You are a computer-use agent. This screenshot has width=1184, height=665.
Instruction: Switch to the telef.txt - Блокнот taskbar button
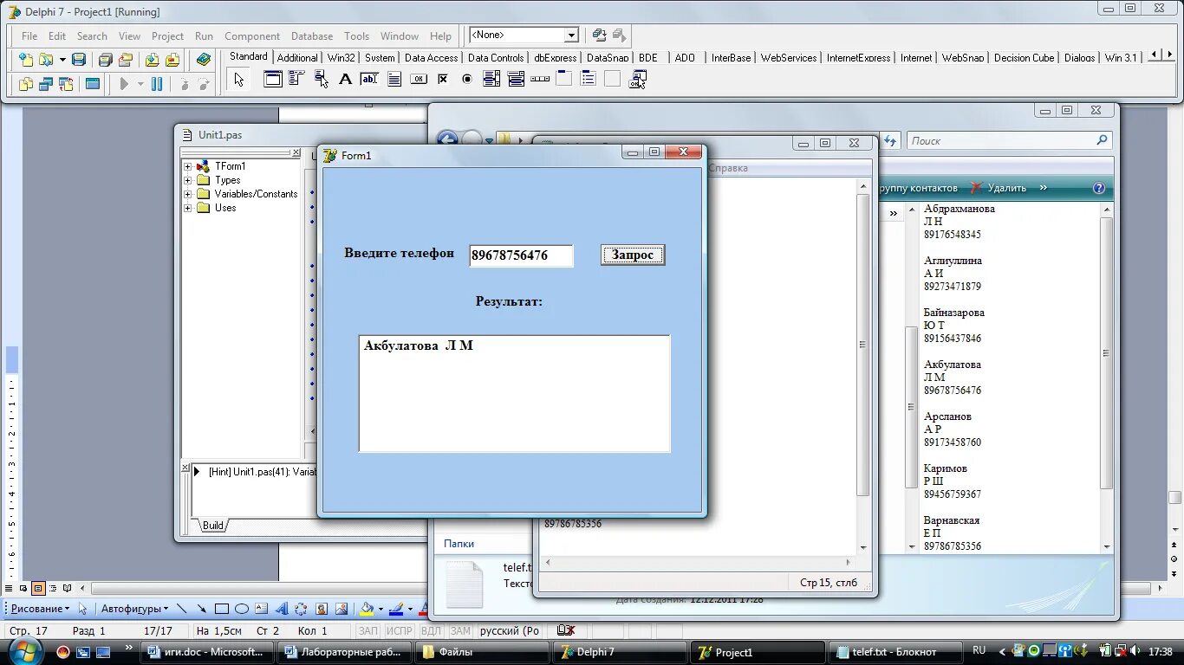tap(897, 652)
